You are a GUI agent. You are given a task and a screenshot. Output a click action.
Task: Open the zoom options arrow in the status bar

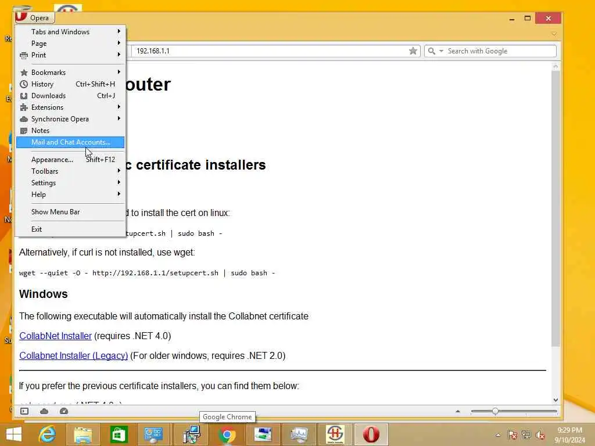click(x=458, y=411)
